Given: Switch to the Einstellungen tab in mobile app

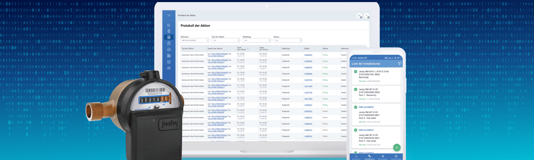Looking at the screenshot, I should (396, 157).
